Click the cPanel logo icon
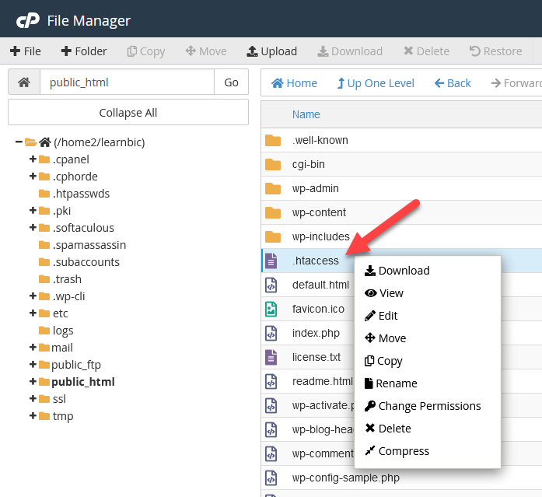 [27, 20]
